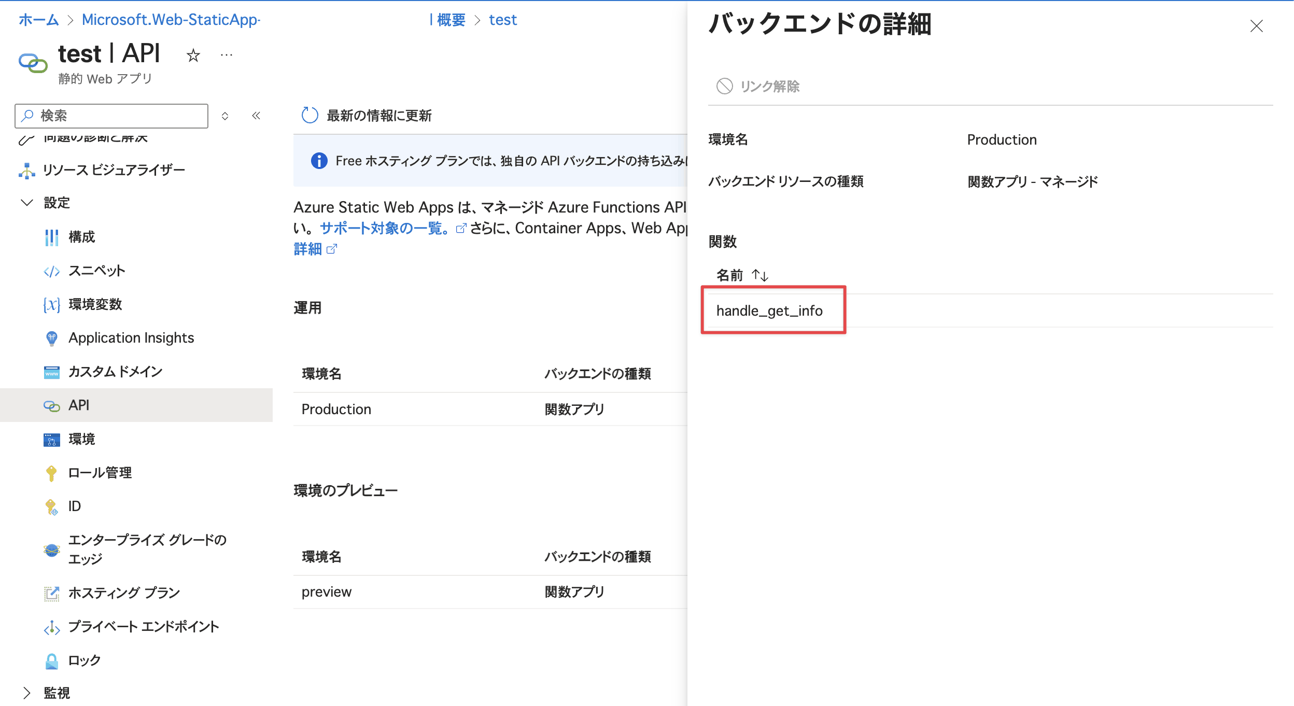
Task: Open ロール管理 settings
Action: click(100, 472)
